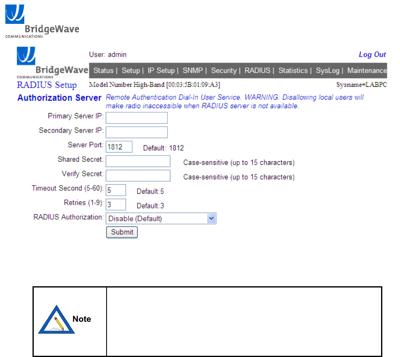Click the Log Out link
Screen dimensions: 400x357
[x=372, y=55]
